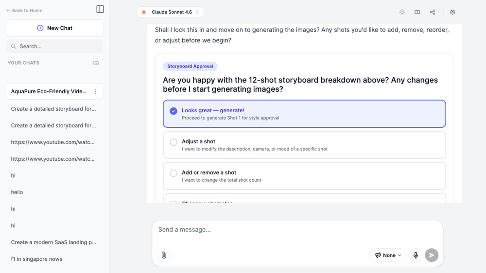486x273 pixels.
Task: Open Claude Sonnet 4.6 model selector
Action: (x=170, y=12)
